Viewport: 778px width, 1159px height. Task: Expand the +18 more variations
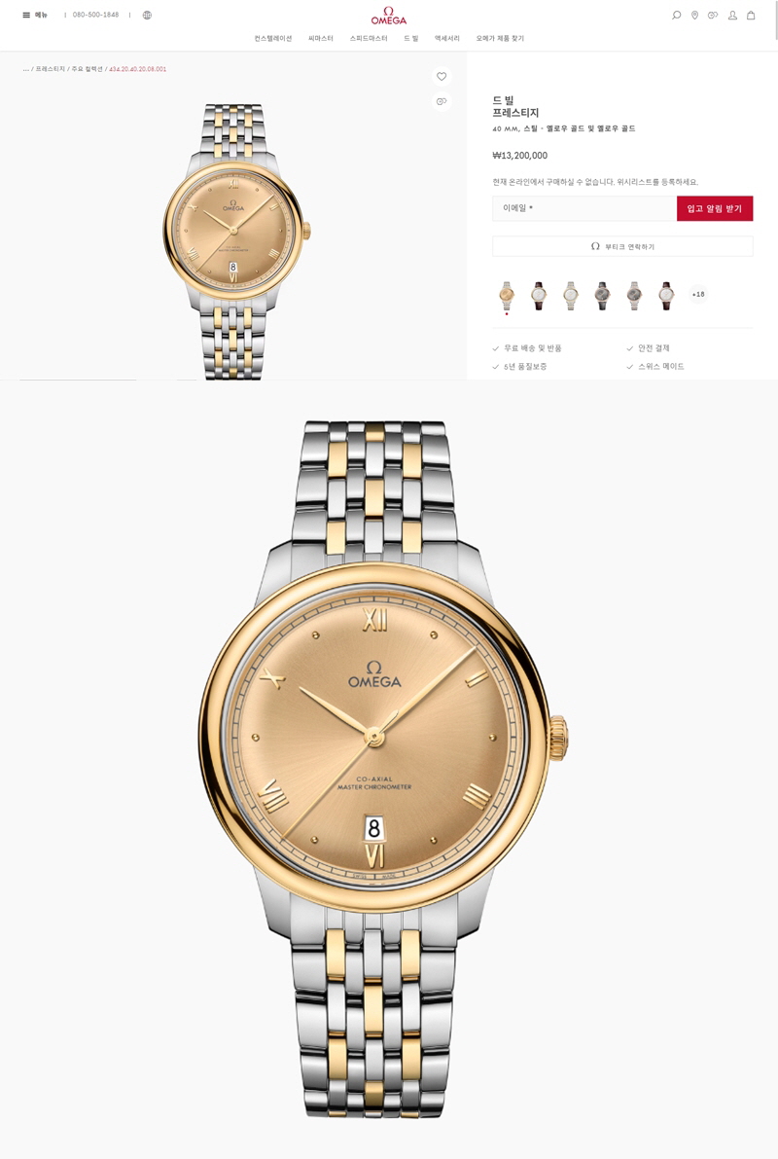[x=698, y=294]
